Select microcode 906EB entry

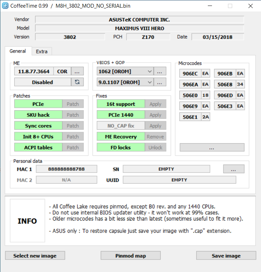[225, 73]
